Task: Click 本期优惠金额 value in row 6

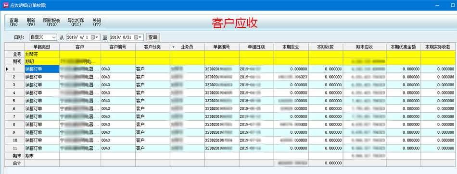Action: 404,108
